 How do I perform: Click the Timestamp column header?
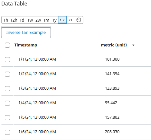pos(26,45)
